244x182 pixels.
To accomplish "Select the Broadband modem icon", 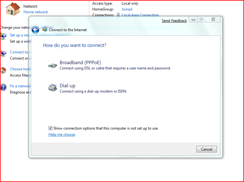I will (52, 66).
